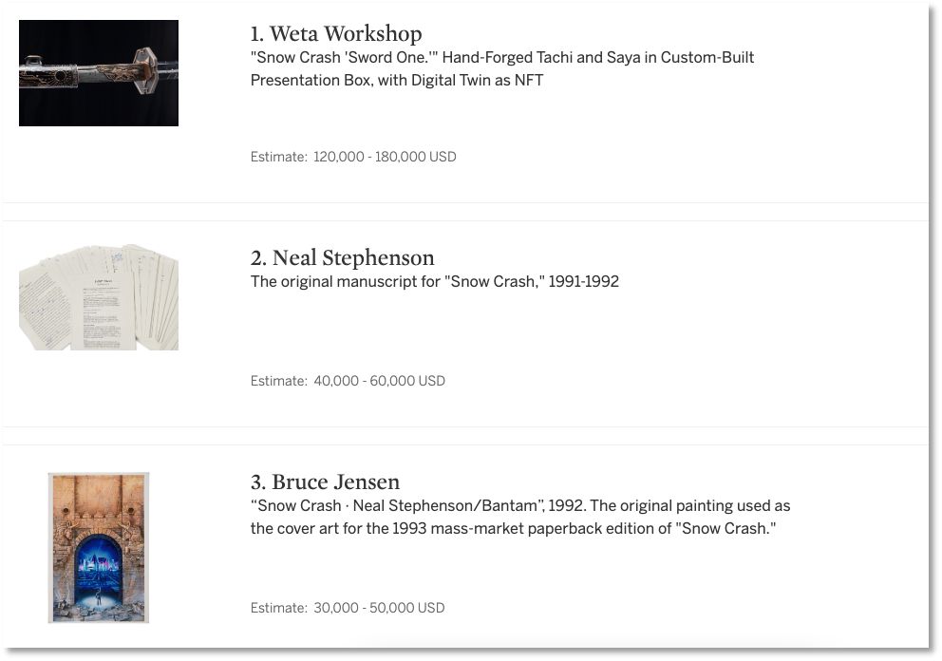
Task: Click the divider between lots 2 and 3
Action: (465, 436)
